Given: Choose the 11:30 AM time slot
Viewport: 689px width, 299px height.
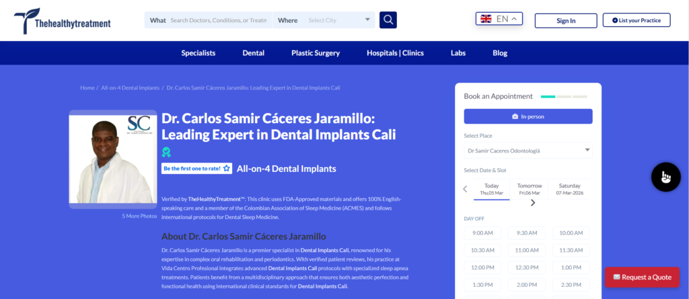Looking at the screenshot, I should pos(571,250).
